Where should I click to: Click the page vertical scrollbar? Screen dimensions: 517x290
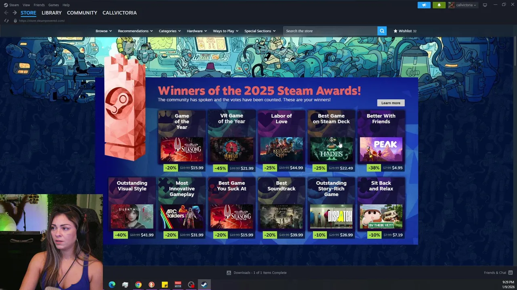tap(515, 50)
